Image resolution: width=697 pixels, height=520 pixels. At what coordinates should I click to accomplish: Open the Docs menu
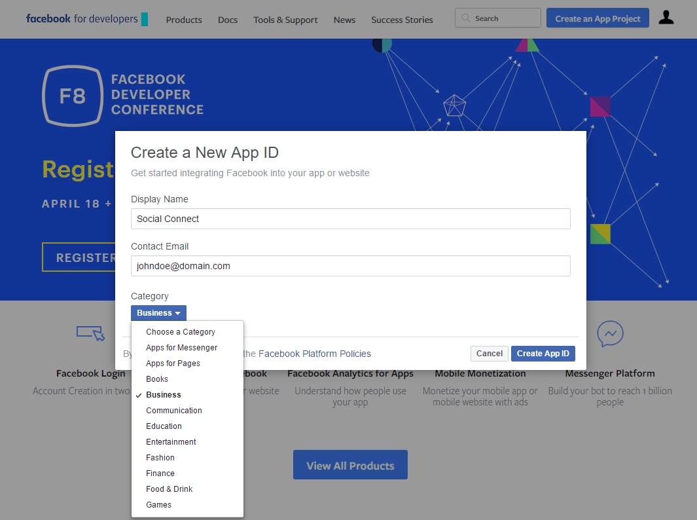[x=228, y=20]
